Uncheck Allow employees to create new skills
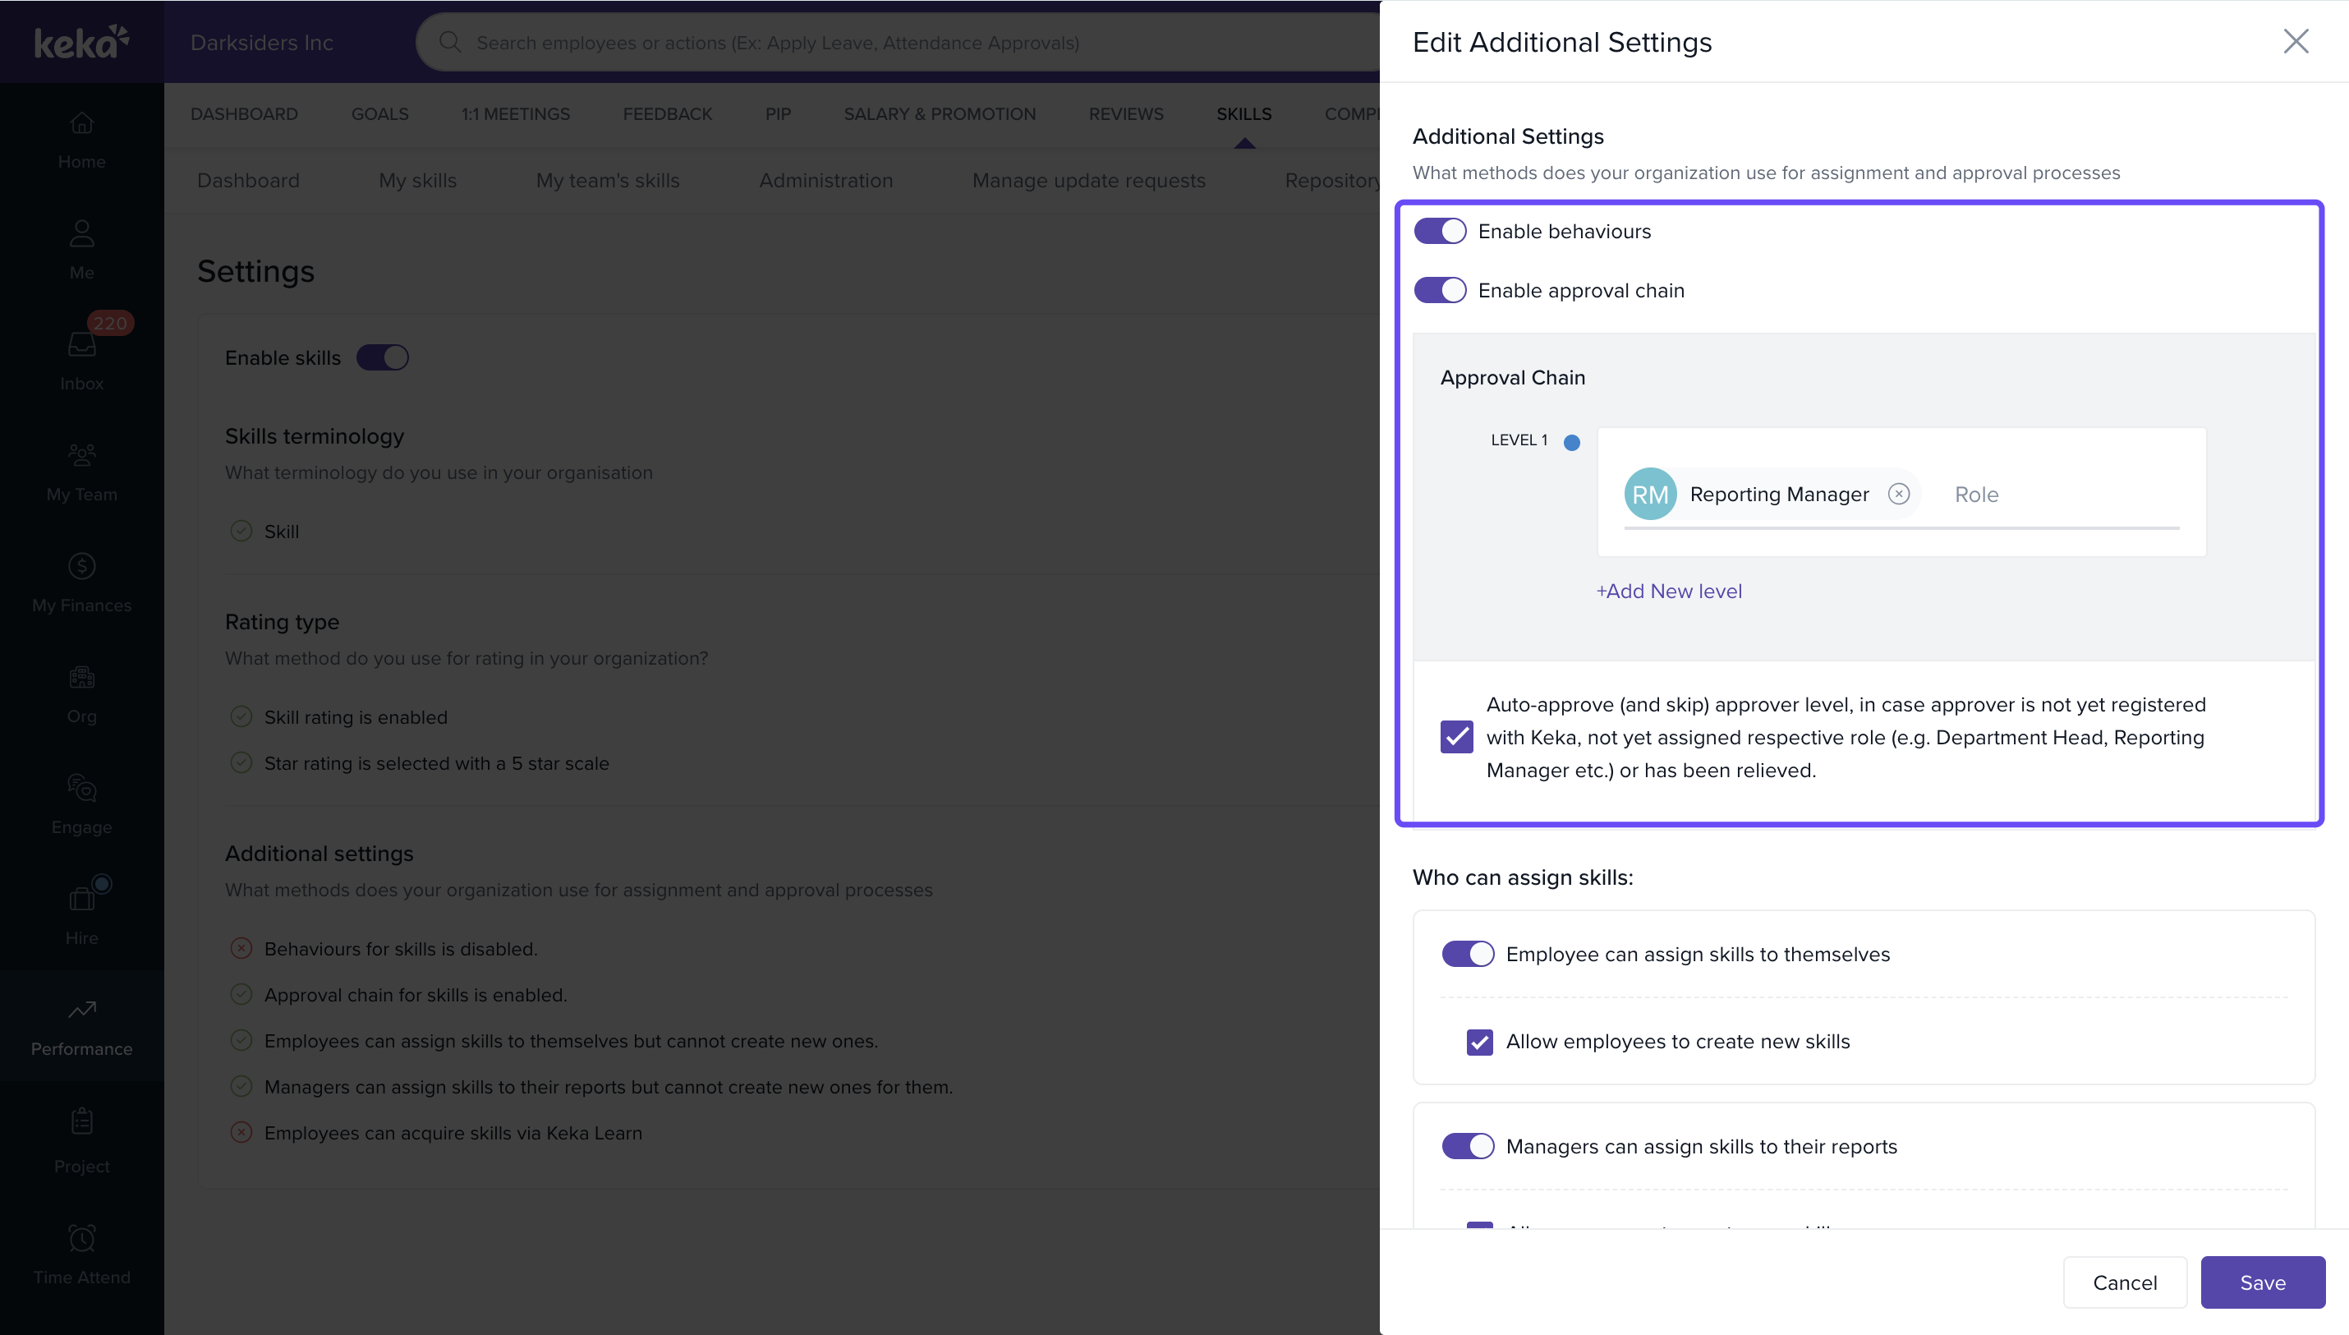 click(1479, 1043)
